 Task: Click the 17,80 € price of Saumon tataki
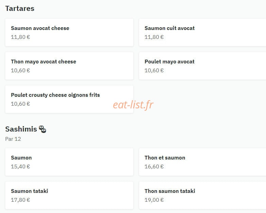click(x=20, y=200)
